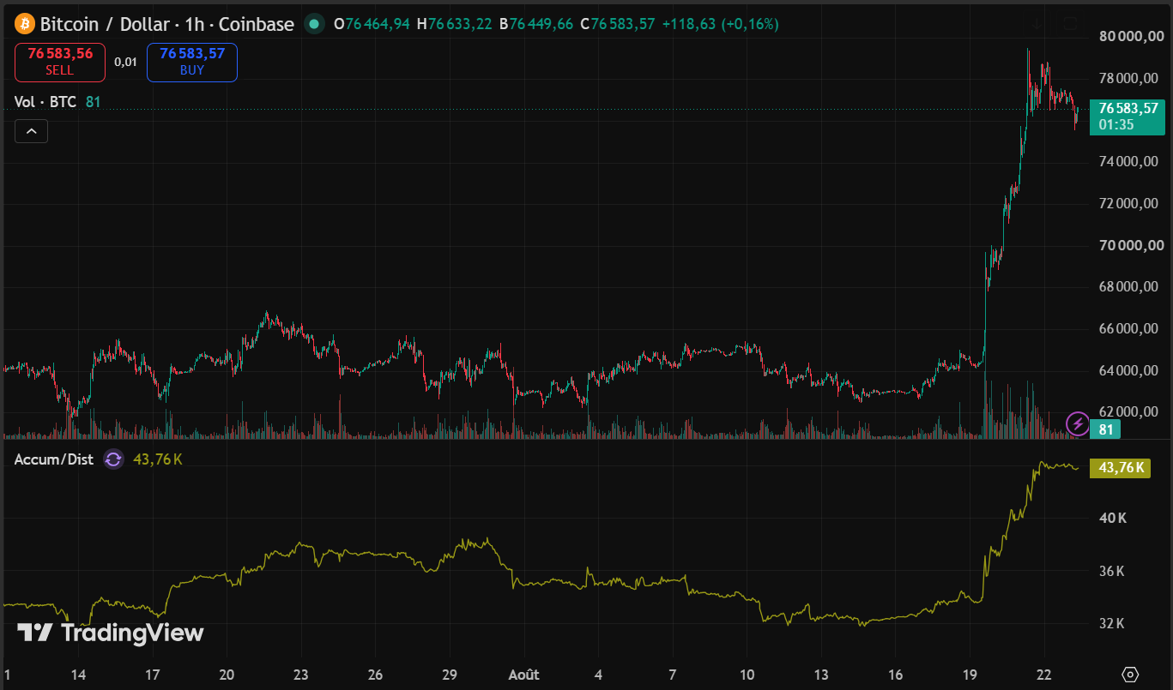Click the 32 K Accum/Dist scale label
This screenshot has width=1173, height=690.
coord(1112,624)
